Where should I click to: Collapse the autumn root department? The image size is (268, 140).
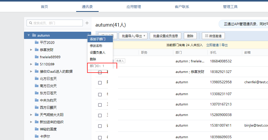(x=29, y=35)
